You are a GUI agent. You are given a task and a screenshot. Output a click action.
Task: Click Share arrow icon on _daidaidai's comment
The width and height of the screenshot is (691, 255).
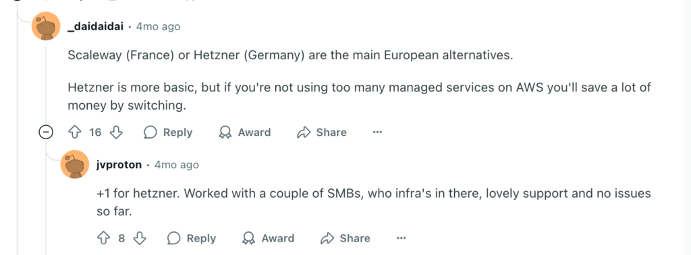click(304, 133)
